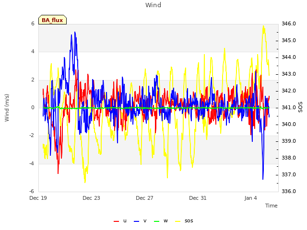Click the blue v legend swatch

coord(136,221)
